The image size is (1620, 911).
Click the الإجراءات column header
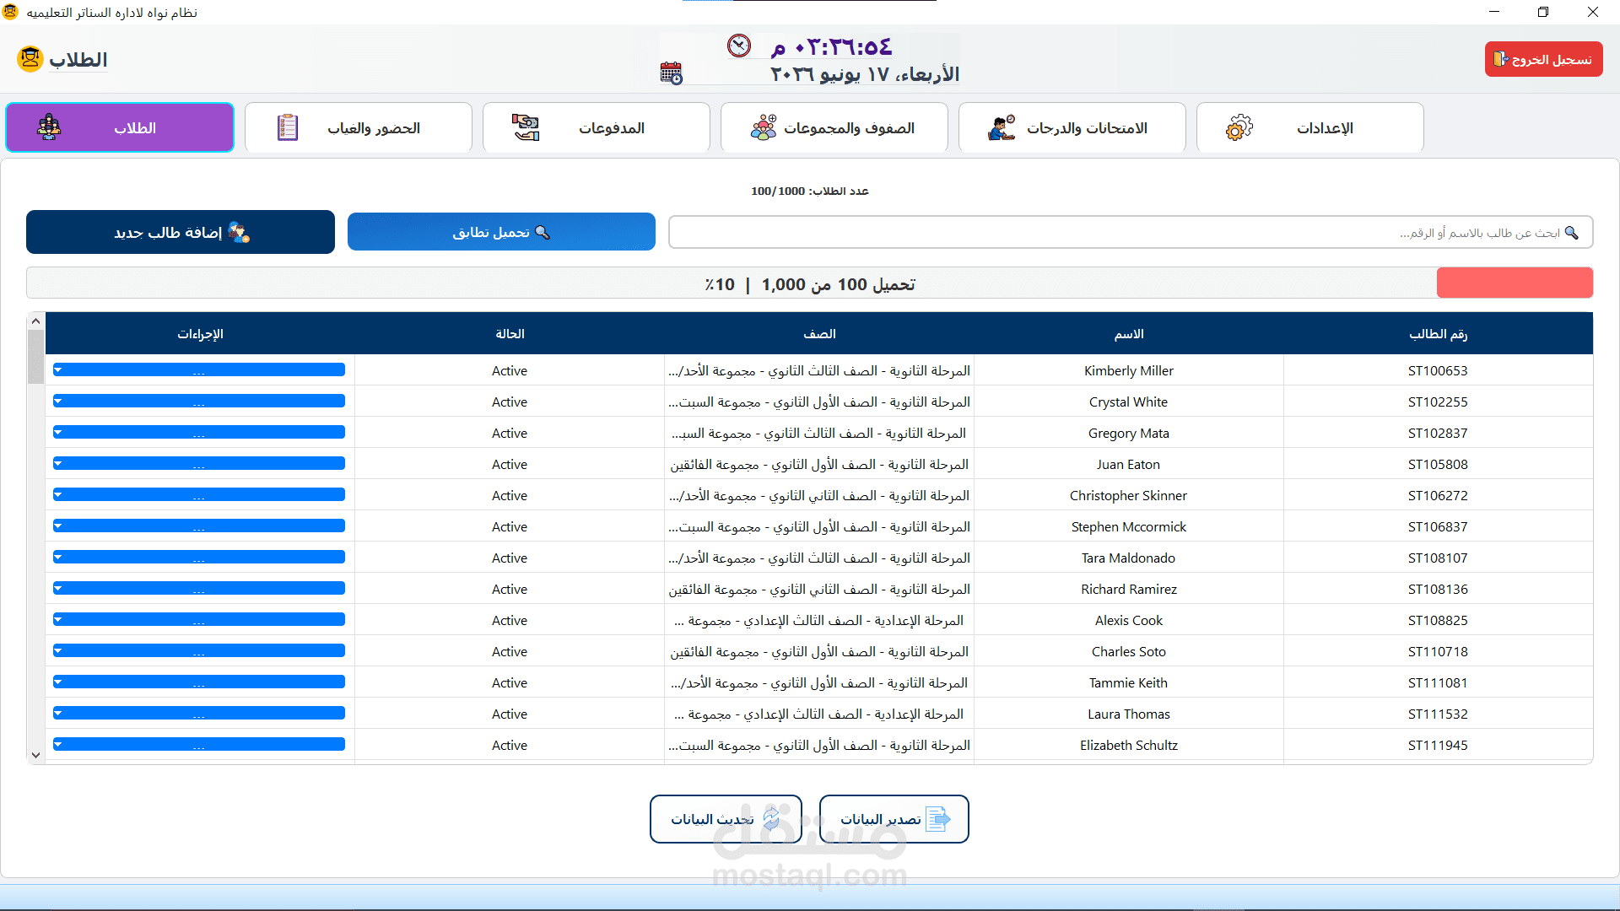pyautogui.click(x=200, y=334)
